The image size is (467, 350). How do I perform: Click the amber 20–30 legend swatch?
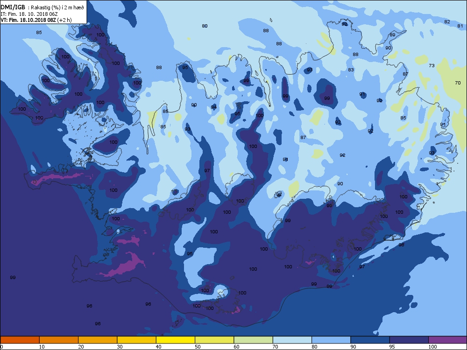pyautogui.click(x=98, y=340)
